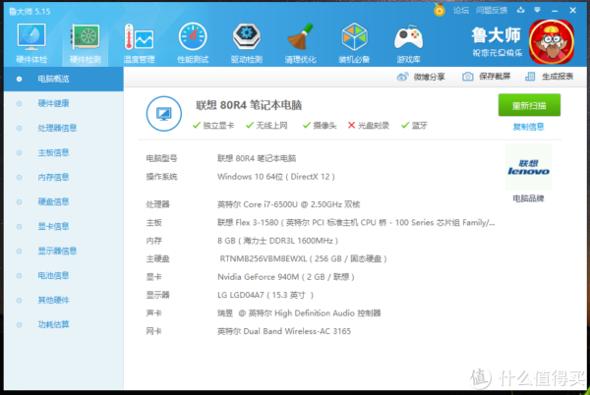
Task: Close the 鲁大师 window
Action: click(572, 11)
